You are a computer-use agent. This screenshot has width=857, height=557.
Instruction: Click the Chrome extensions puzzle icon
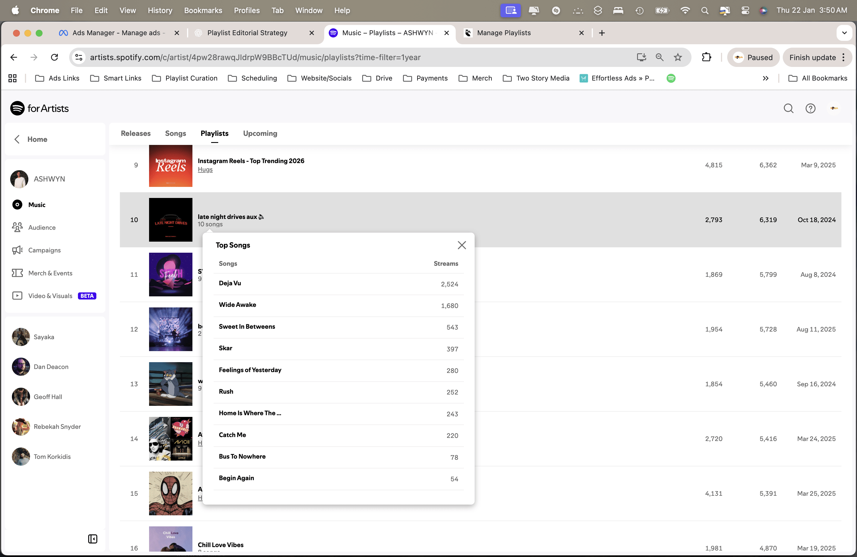tap(706, 57)
